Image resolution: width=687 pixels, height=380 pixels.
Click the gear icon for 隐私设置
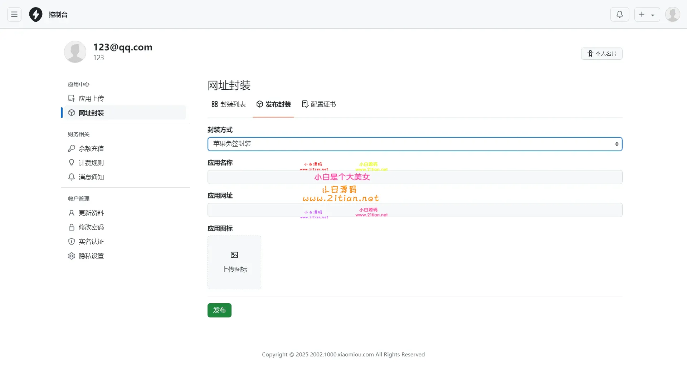click(x=72, y=256)
